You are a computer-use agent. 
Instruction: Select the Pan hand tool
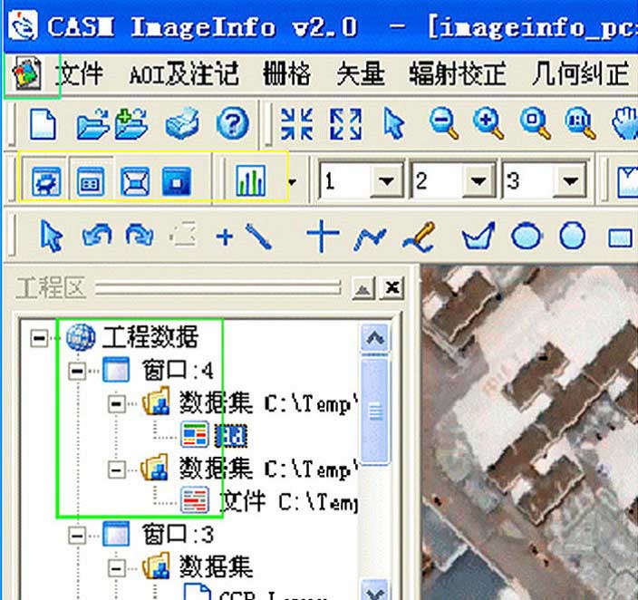[626, 123]
